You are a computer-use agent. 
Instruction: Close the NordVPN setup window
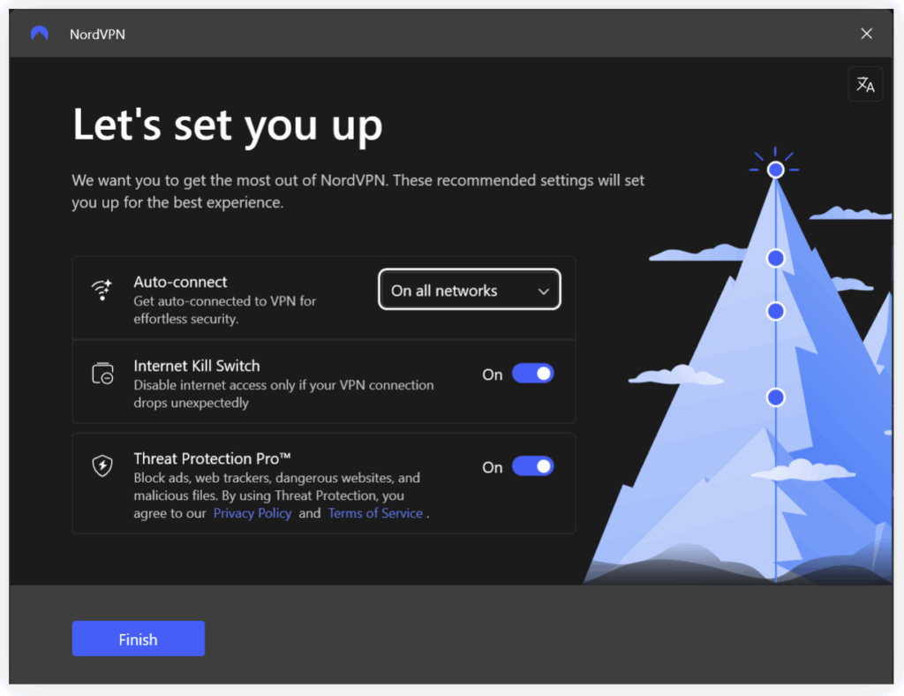tap(866, 34)
